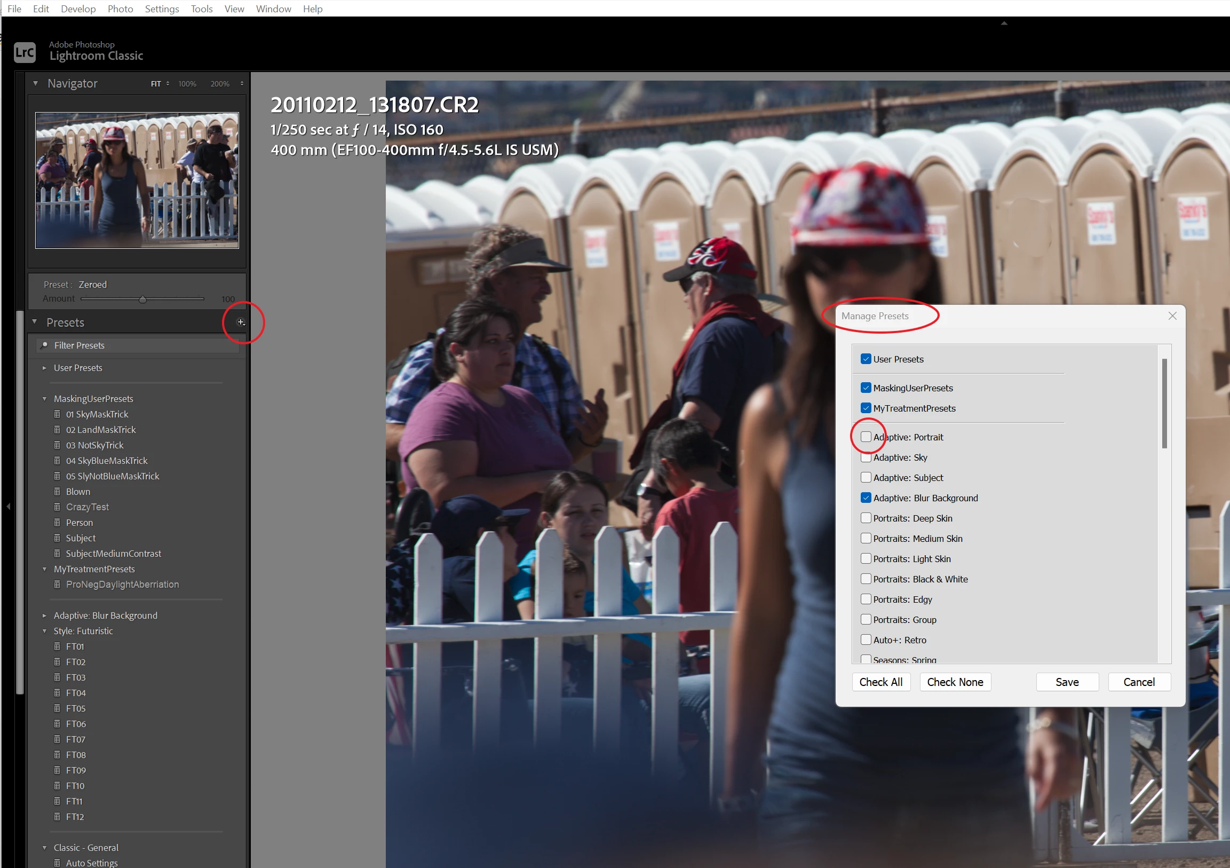
Task: Open the Develop menu
Action: 78,9
